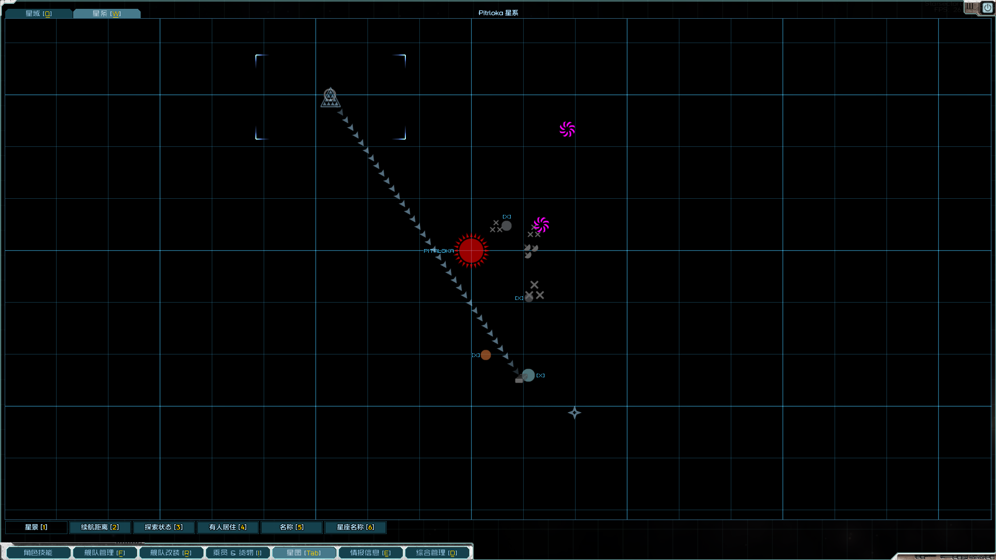Toggle the 续航距离 [2] range overlay
Image resolution: width=996 pixels, height=560 pixels.
click(100, 527)
